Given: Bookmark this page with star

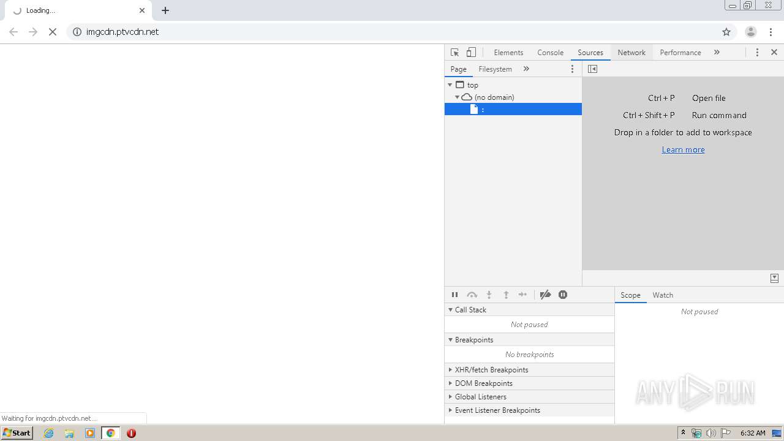Looking at the screenshot, I should (726, 32).
